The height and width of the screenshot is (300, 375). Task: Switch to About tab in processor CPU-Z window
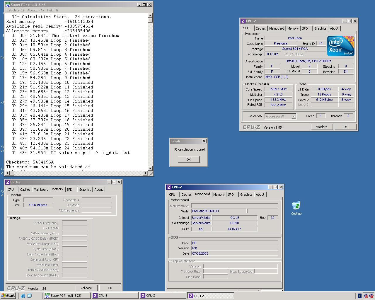334,28
